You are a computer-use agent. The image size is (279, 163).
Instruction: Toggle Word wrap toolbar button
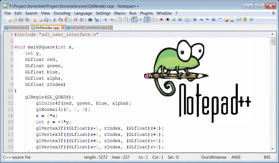[x=134, y=20]
